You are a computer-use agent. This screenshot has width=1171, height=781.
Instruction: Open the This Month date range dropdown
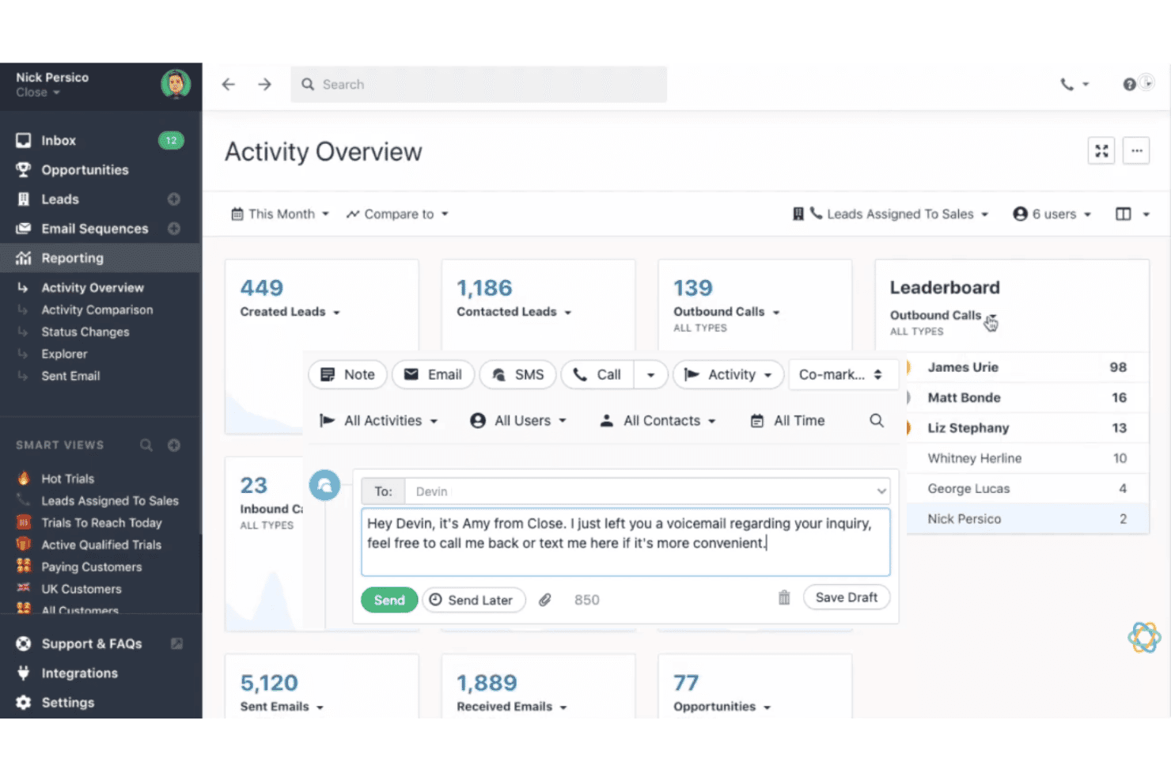(x=280, y=214)
